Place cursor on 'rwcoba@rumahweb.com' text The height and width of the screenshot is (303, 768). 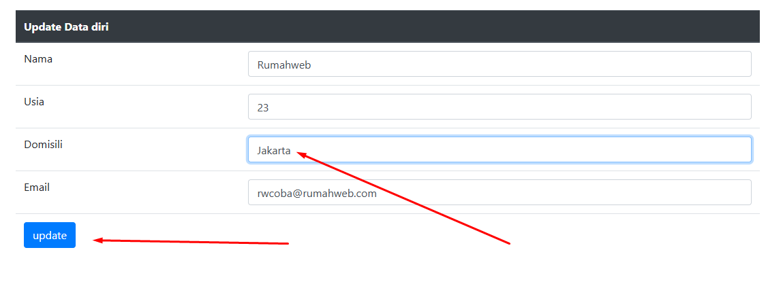317,194
